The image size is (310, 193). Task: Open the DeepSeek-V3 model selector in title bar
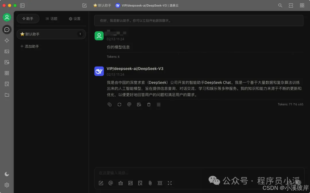(147, 5)
